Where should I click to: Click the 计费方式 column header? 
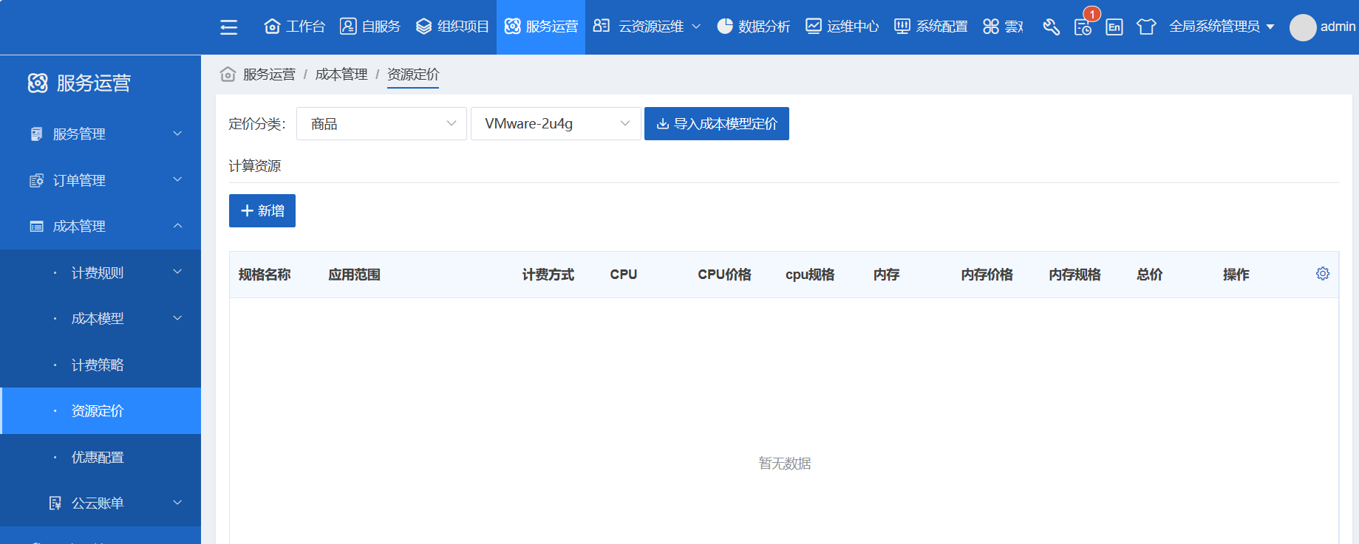pyautogui.click(x=548, y=275)
